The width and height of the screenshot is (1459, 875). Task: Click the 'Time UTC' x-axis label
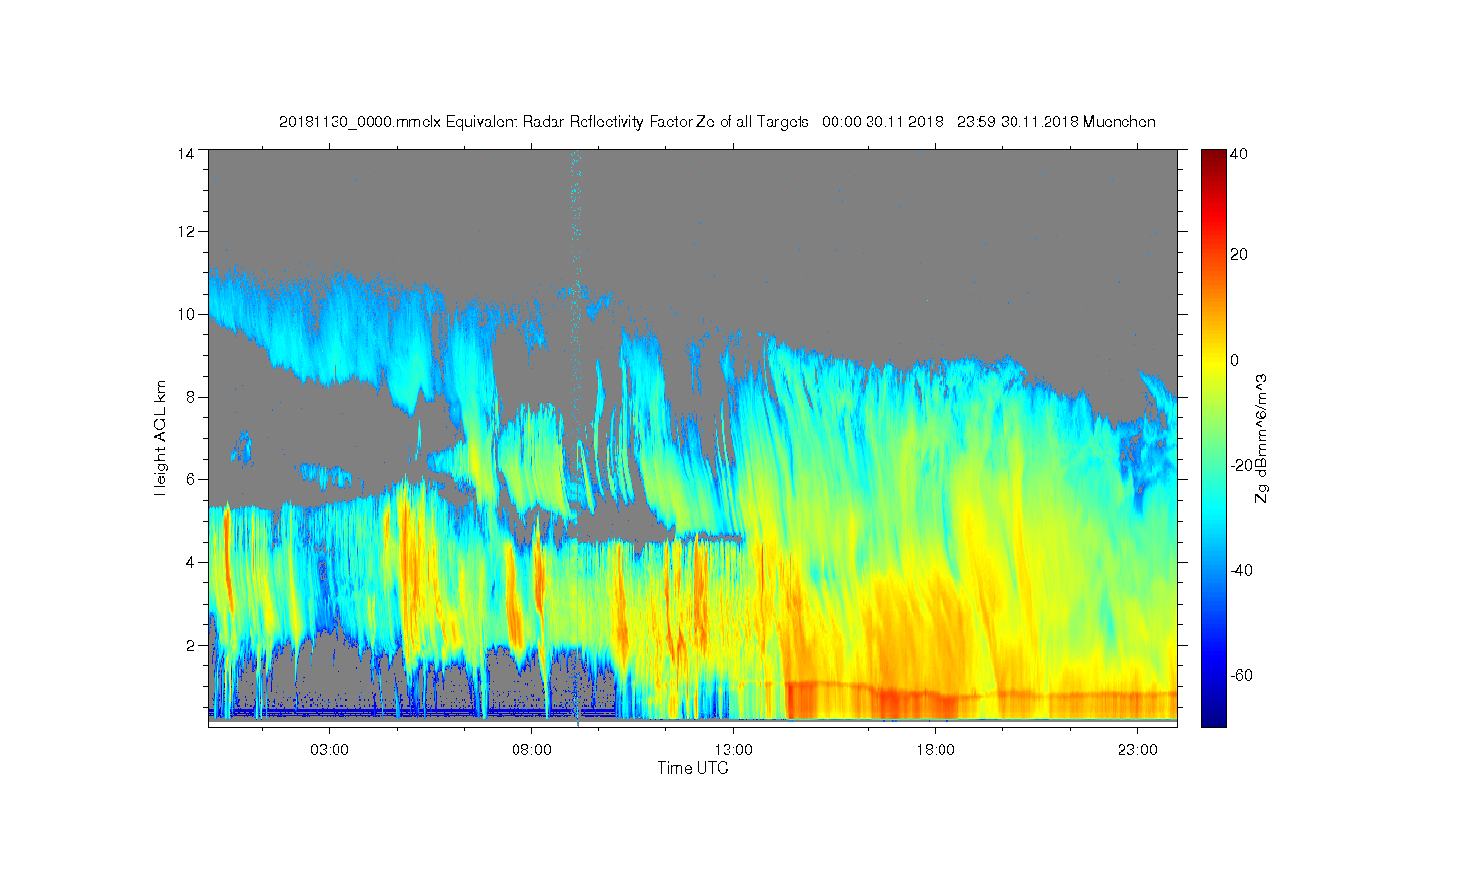[x=693, y=768]
